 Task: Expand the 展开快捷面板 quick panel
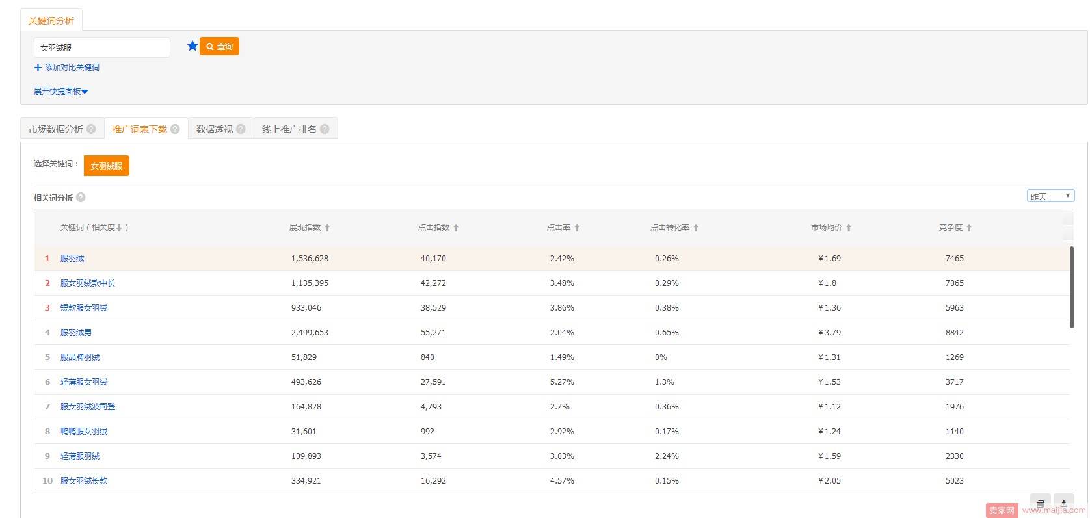pyautogui.click(x=60, y=92)
